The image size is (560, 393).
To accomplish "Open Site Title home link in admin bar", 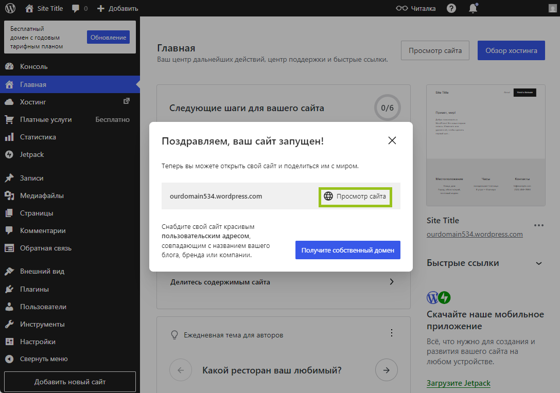I will coord(44,8).
